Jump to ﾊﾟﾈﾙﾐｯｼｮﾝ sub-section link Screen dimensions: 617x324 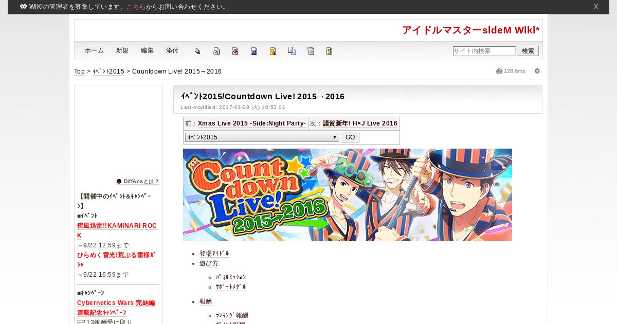pyautogui.click(x=231, y=277)
